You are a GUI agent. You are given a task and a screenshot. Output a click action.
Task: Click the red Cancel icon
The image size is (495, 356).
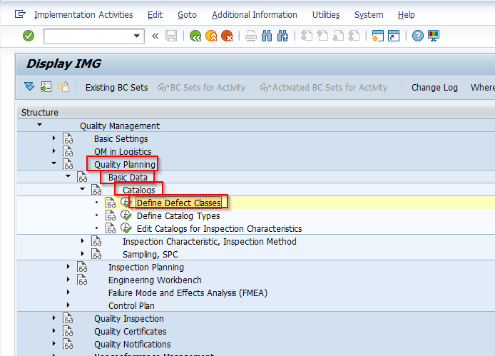click(227, 36)
